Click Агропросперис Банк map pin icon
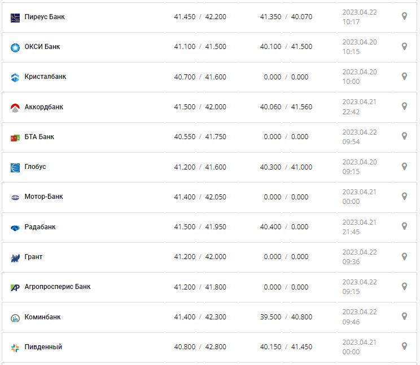Screen dimensions: 420x365 [404, 286]
